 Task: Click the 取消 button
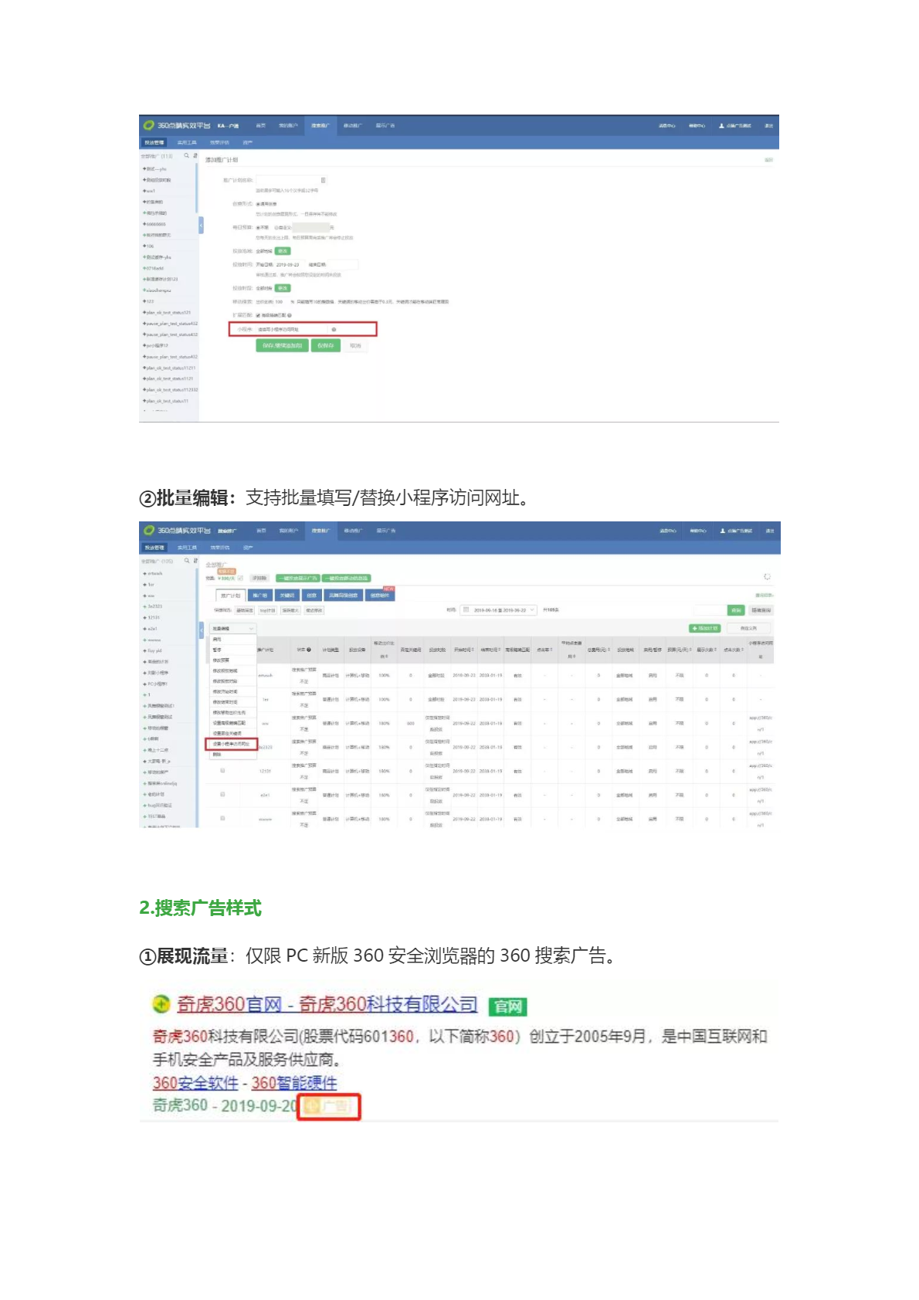(355, 345)
